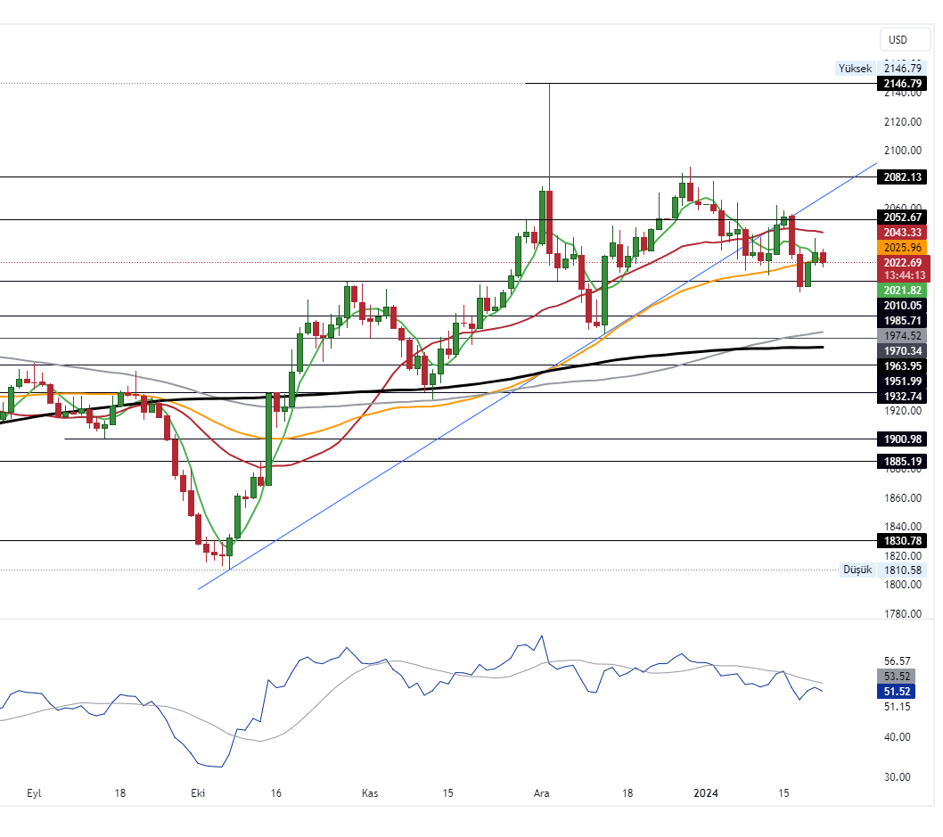Select the gray 1974.52 moving average label

tap(903, 336)
